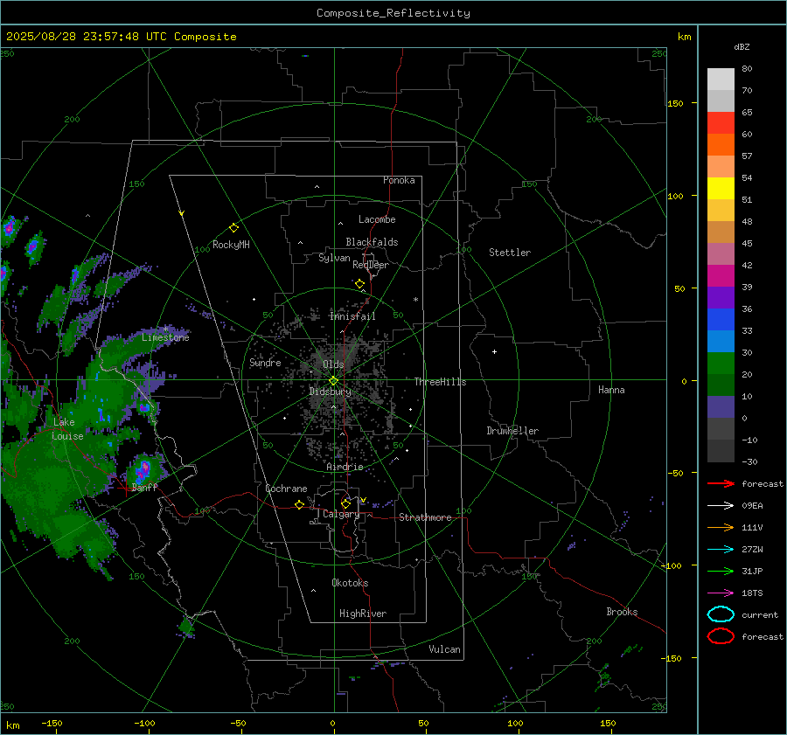Click the Banff town label
Image resolution: width=787 pixels, height=735 pixels.
coord(144,487)
